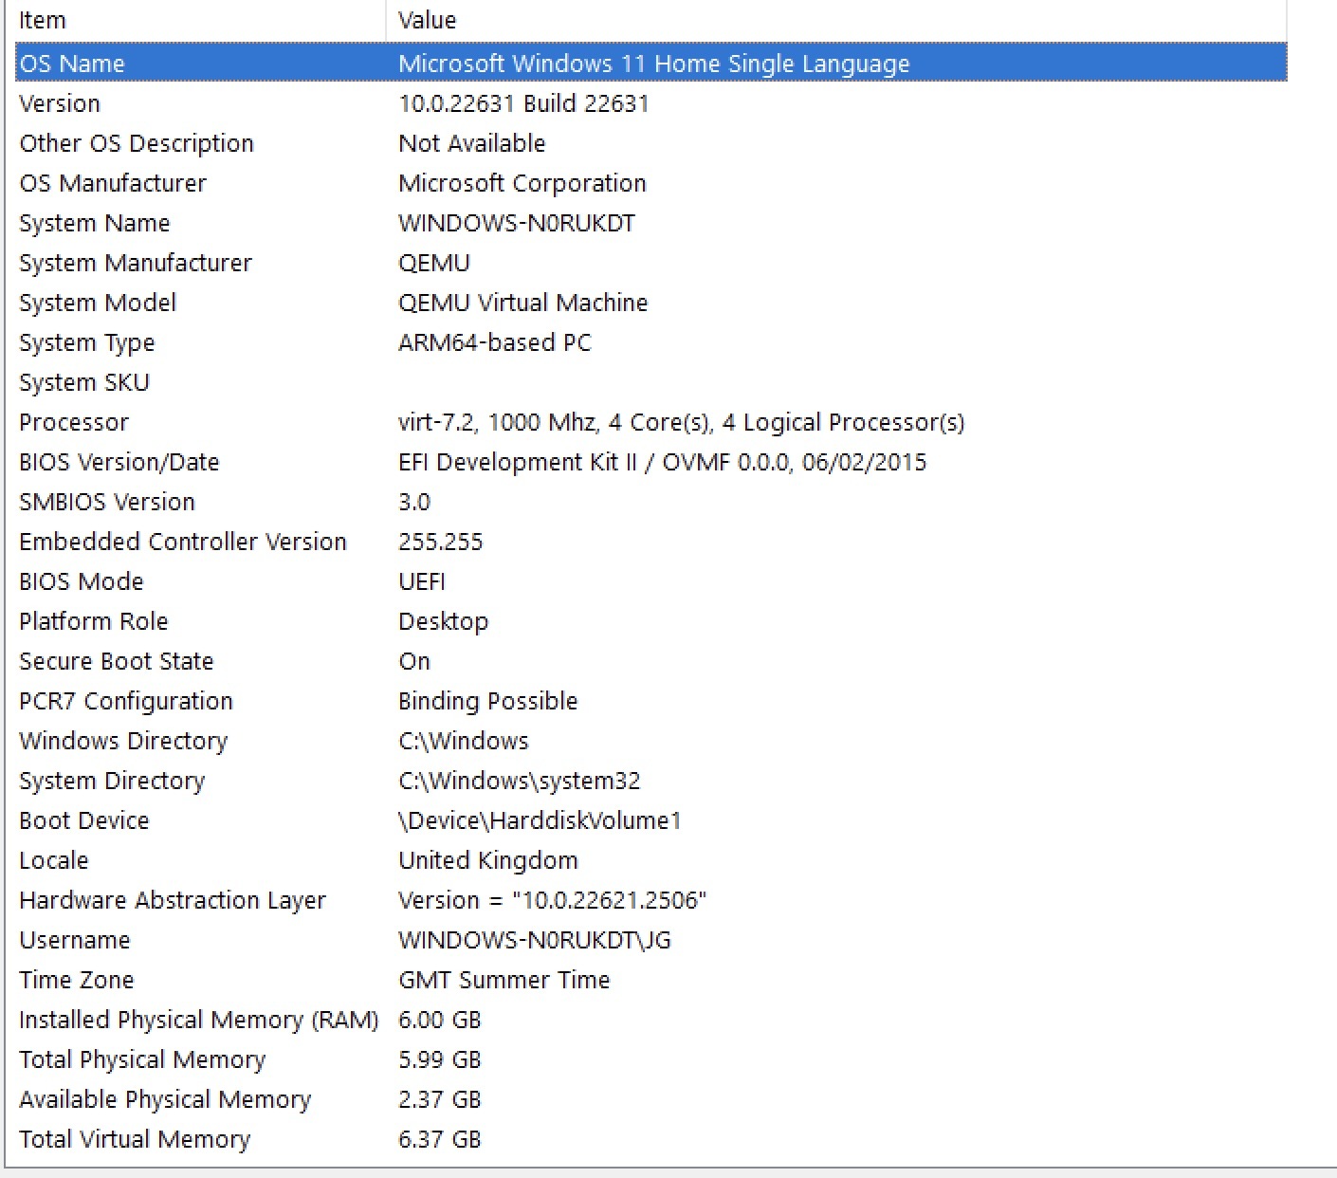Viewport: 1337px width, 1178px height.
Task: Click the \Device\HarddiskVolume1 value
Action: coord(540,820)
